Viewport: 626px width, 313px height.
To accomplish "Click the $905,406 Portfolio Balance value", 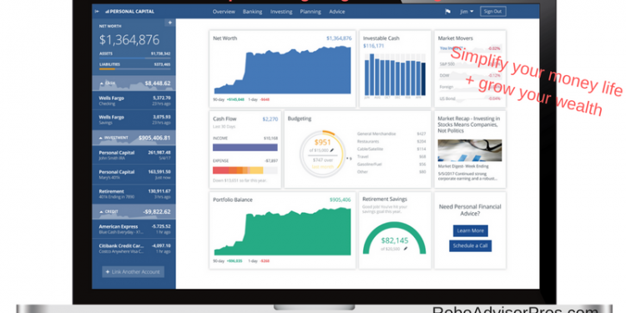I will pos(341,199).
